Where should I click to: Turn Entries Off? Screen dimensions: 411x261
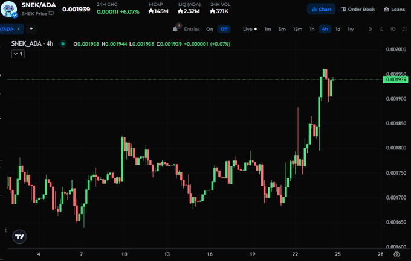(x=224, y=29)
